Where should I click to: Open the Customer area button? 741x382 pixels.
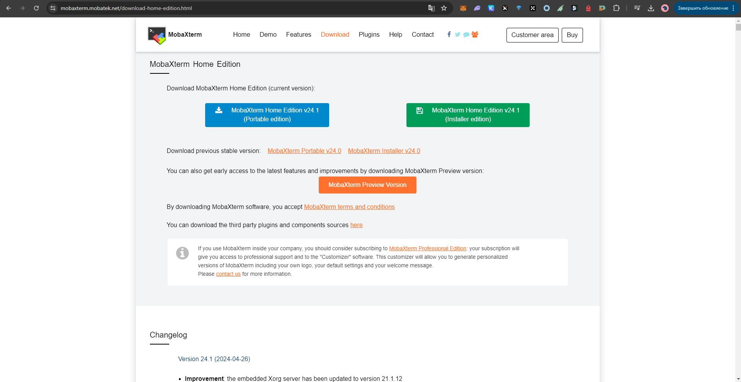(x=532, y=35)
